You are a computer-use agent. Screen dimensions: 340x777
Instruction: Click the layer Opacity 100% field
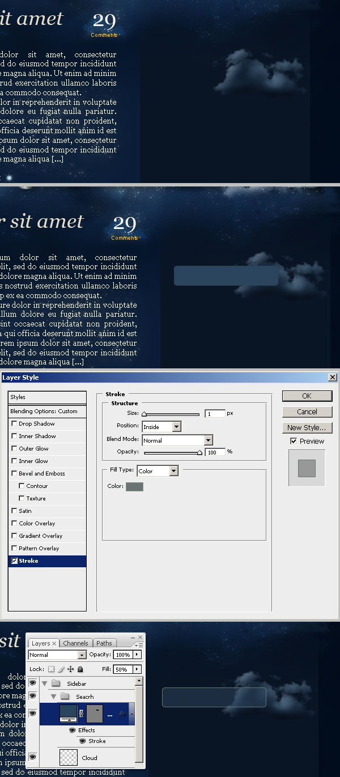123,655
